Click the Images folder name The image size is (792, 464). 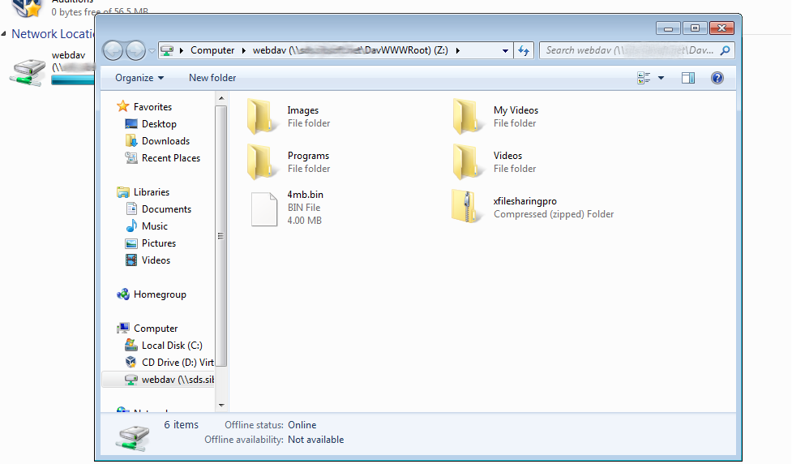click(303, 110)
